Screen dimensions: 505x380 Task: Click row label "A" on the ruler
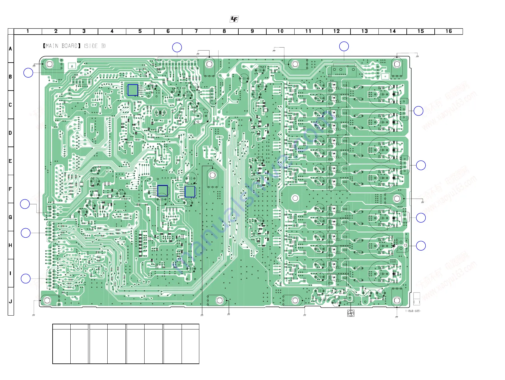tap(11, 49)
